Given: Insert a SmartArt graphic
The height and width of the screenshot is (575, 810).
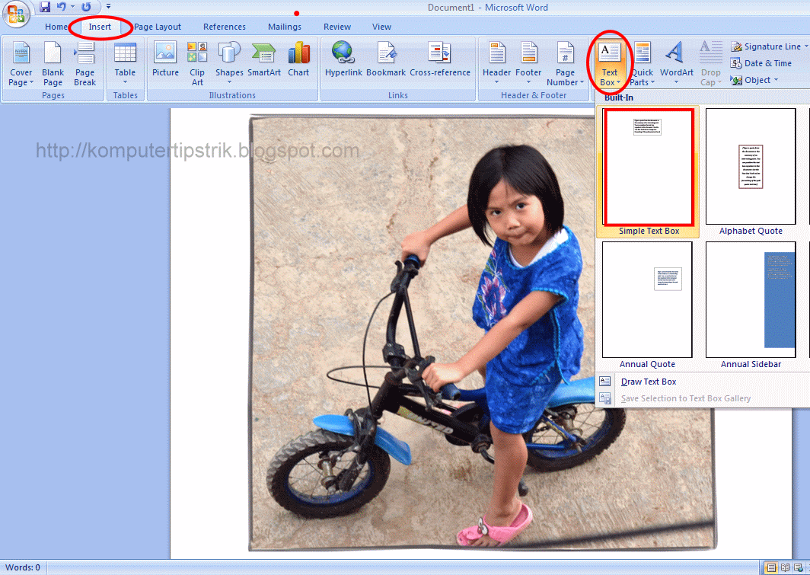Looking at the screenshot, I should tap(264, 59).
